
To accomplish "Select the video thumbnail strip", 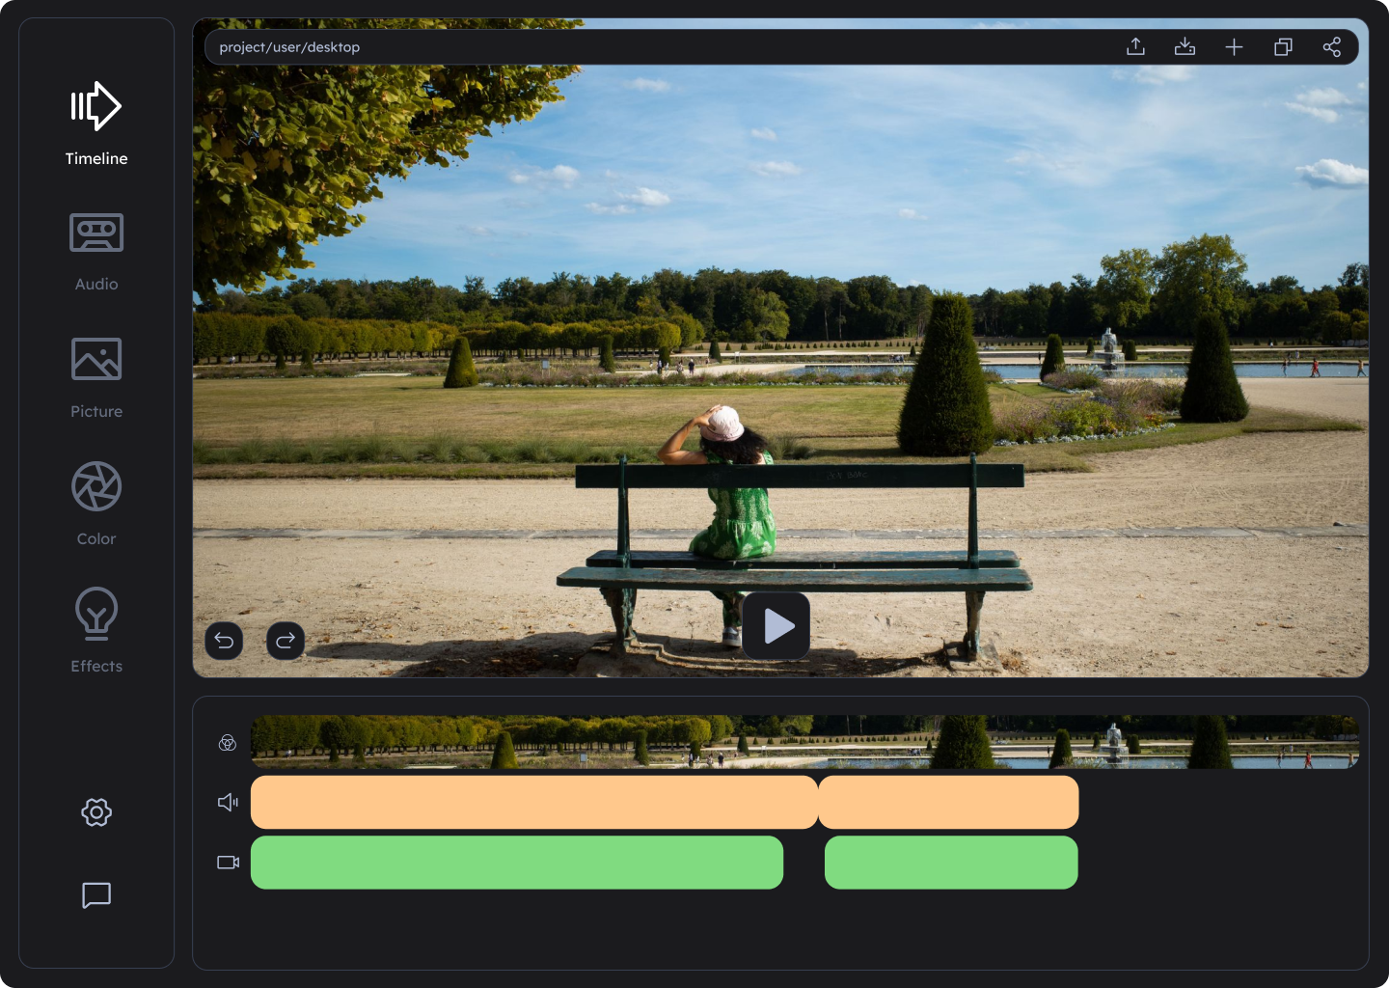I will 804,742.
